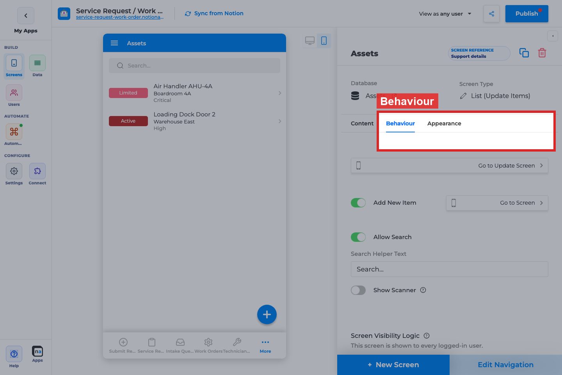Screen dimensions: 562x375
Task: Switch to the Behaviour tab
Action: (400, 123)
